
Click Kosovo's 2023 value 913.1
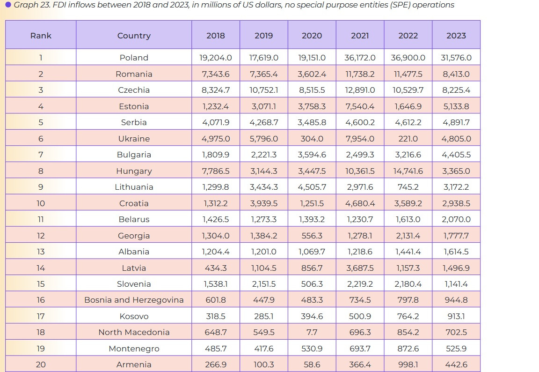coord(456,316)
